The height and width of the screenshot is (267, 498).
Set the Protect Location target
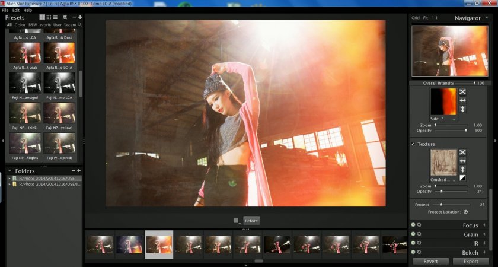465,212
